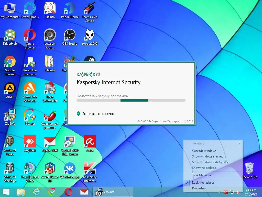Select the ZipSoft desktop shortcut
This screenshot has height=197, width=262.
(10, 117)
